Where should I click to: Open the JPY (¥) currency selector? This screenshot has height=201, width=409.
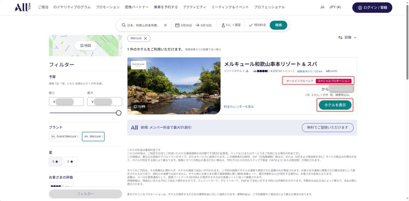pos(335,7)
